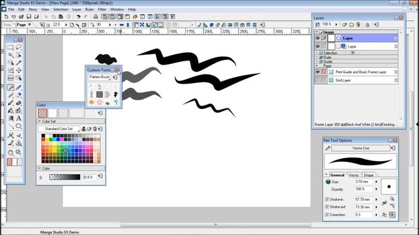The height and width of the screenshot is (235, 419).
Task: Pick the orange maple leaf pattern brush
Action: coord(92,102)
